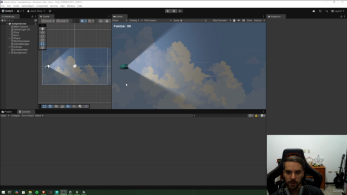The width and height of the screenshot is (347, 195).
Task: Click the Inspector panel lock icon
Action: click(341, 17)
